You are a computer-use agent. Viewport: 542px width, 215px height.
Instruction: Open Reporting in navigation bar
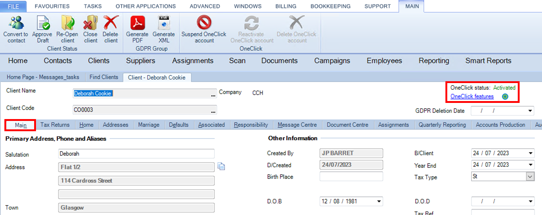[x=434, y=61]
